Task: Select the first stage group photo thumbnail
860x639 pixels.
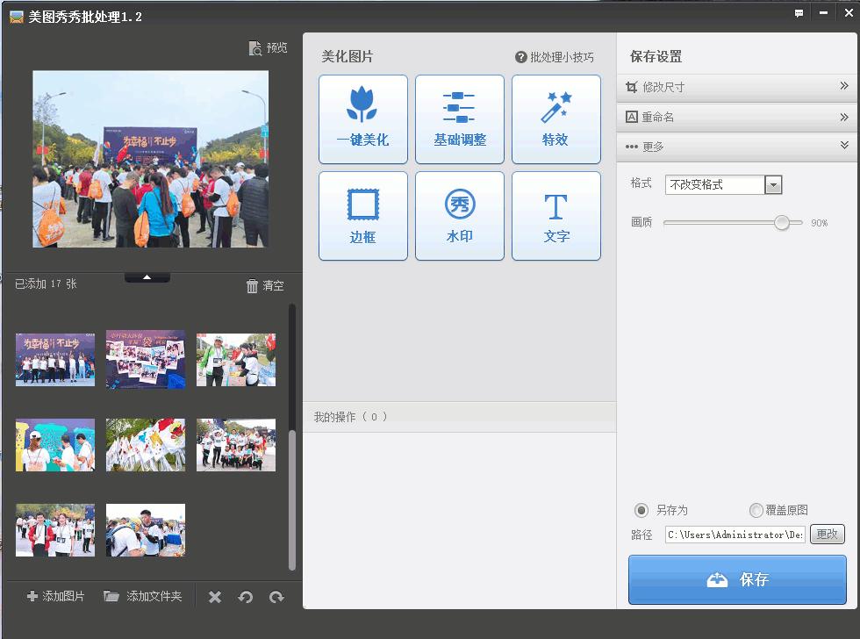Action: tap(55, 359)
